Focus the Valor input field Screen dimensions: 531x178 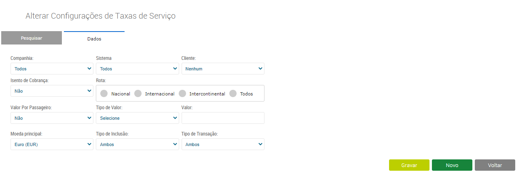[x=223, y=118]
